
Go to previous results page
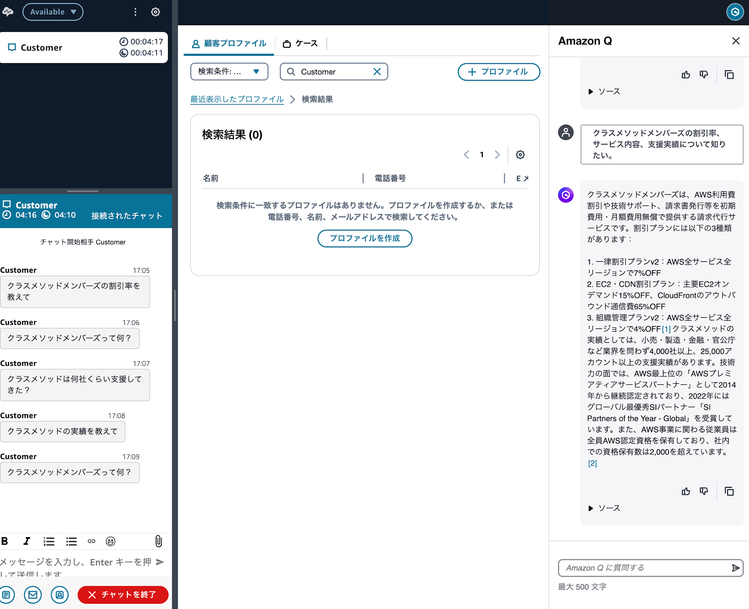(466, 155)
